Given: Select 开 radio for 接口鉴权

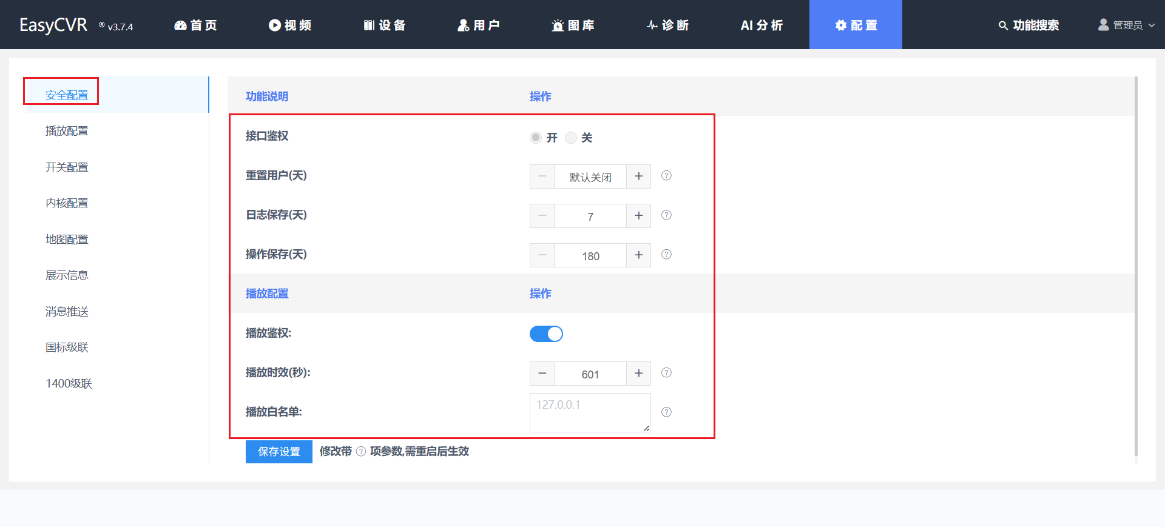Looking at the screenshot, I should [x=536, y=138].
